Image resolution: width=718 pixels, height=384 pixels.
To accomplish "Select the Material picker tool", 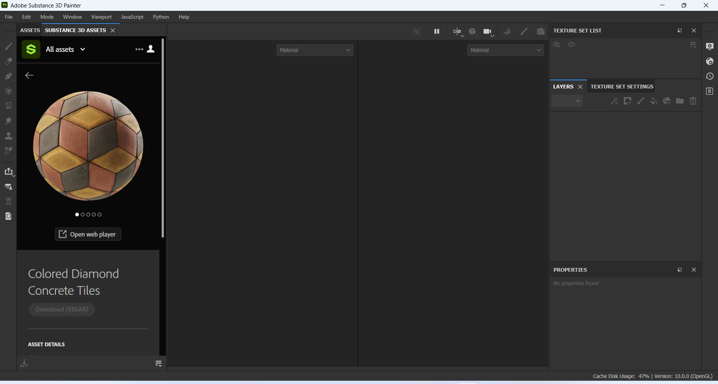I will click(x=9, y=151).
